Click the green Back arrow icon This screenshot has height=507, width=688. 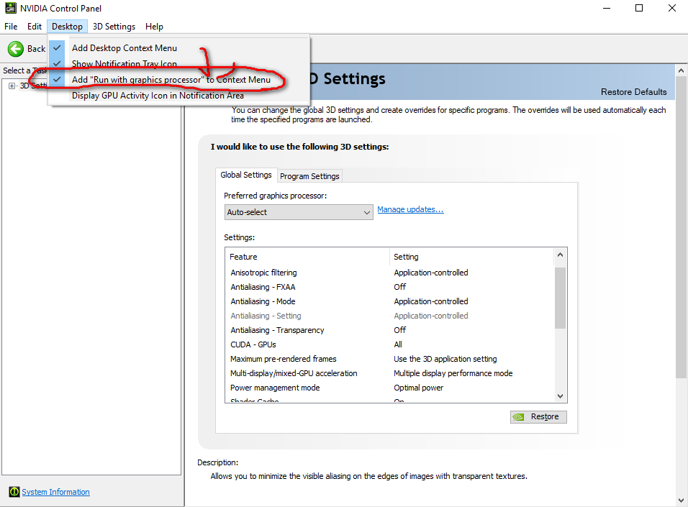(16, 49)
